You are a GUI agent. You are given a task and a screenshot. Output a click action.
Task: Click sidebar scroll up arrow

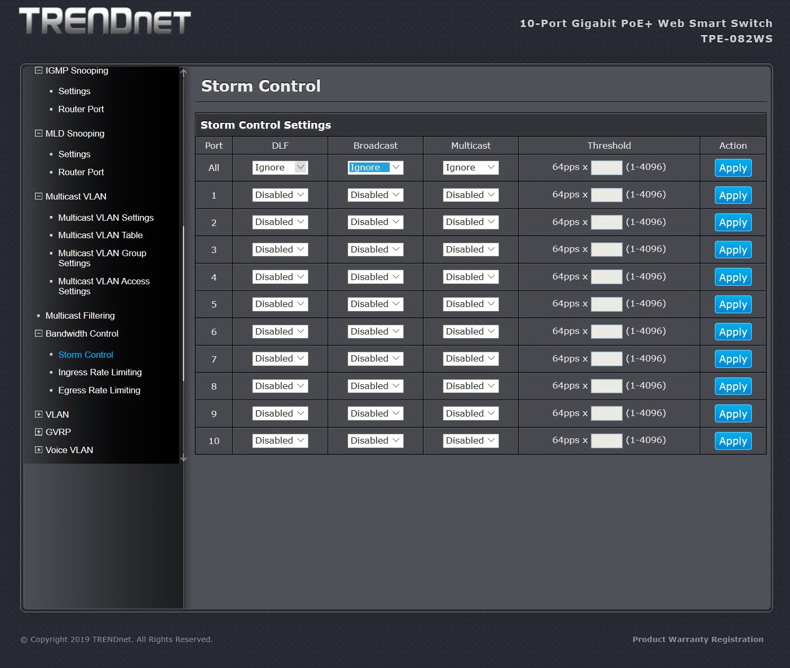pyautogui.click(x=183, y=73)
